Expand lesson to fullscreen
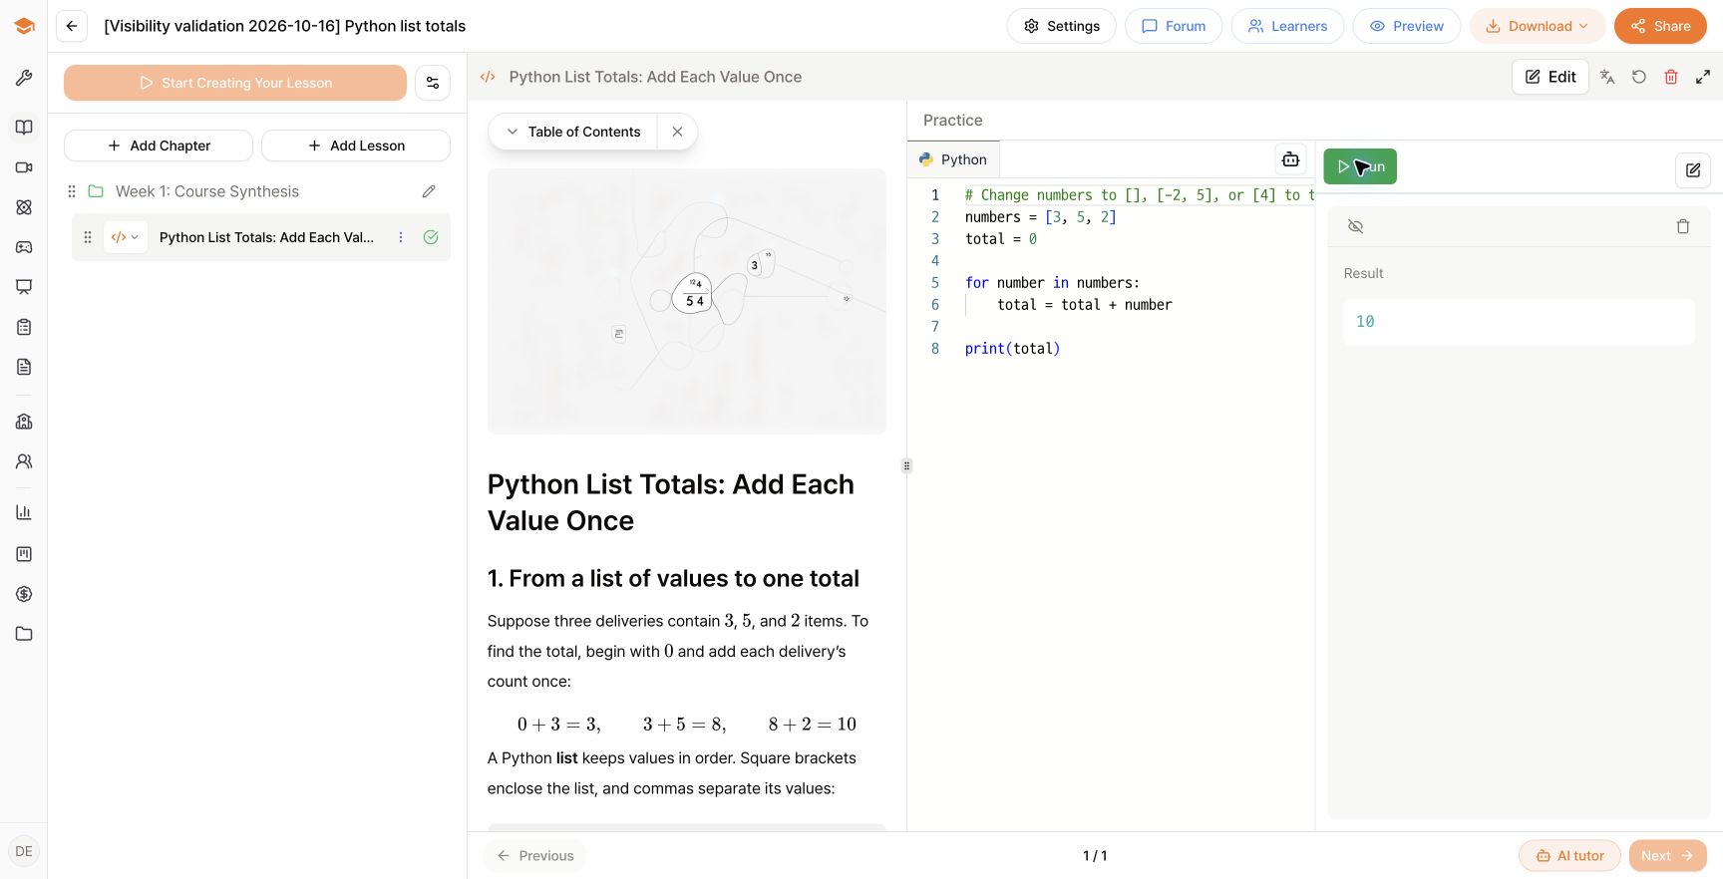This screenshot has height=879, width=1723. (x=1703, y=77)
